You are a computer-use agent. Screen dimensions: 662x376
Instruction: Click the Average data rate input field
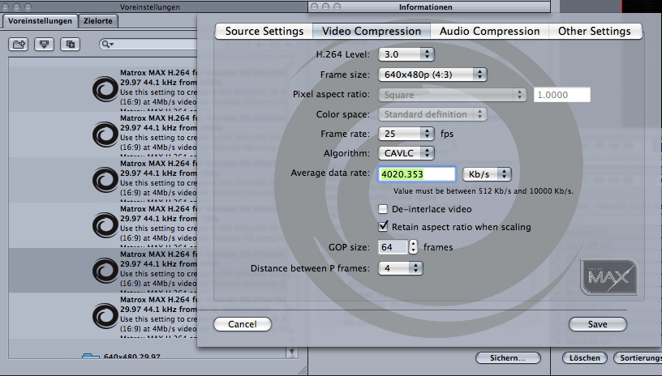(416, 174)
